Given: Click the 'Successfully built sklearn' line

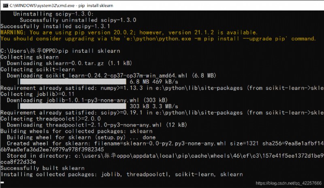Looking at the screenshot, I should pos(43,168).
